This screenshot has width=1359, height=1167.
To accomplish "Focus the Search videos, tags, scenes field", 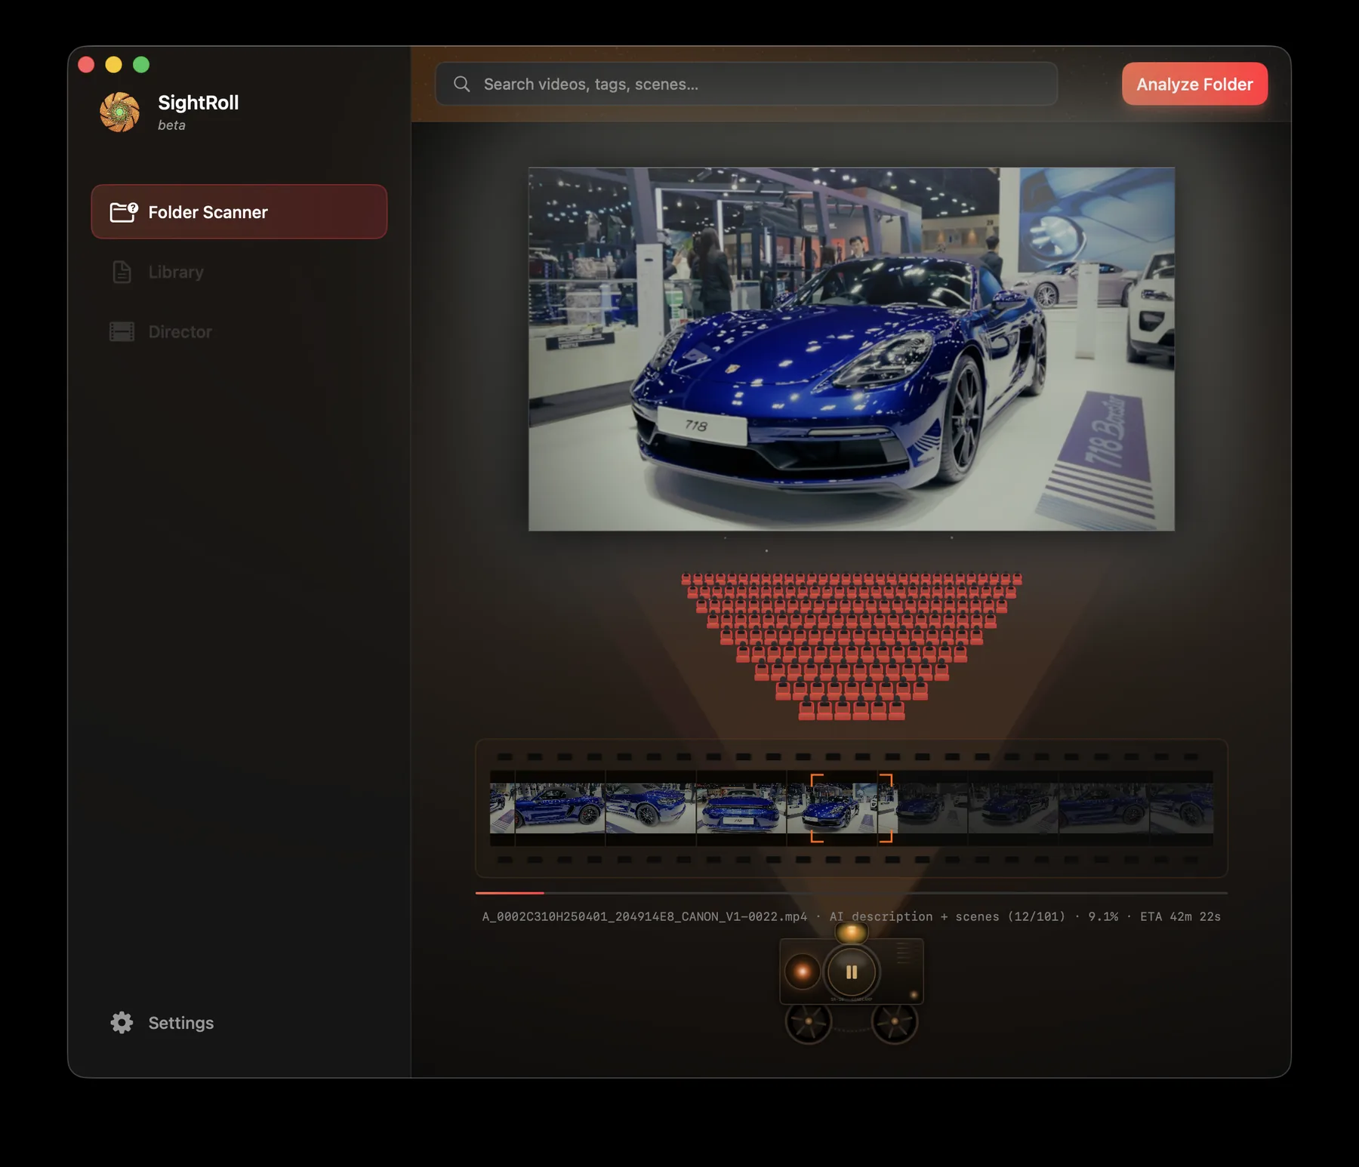I will pyautogui.click(x=746, y=84).
